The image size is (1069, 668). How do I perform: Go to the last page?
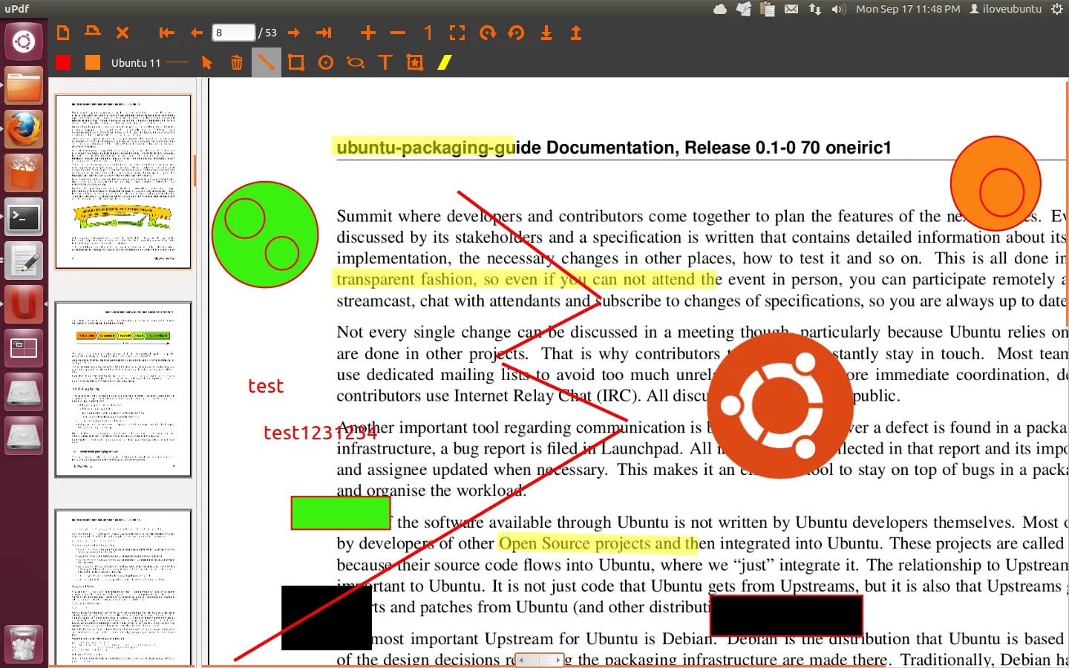(324, 33)
